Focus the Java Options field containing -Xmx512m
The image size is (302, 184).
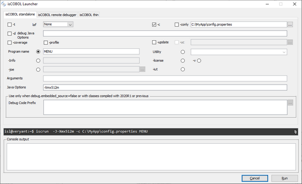pos(165,87)
